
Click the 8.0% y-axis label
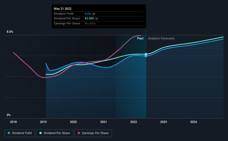[x=10, y=32]
